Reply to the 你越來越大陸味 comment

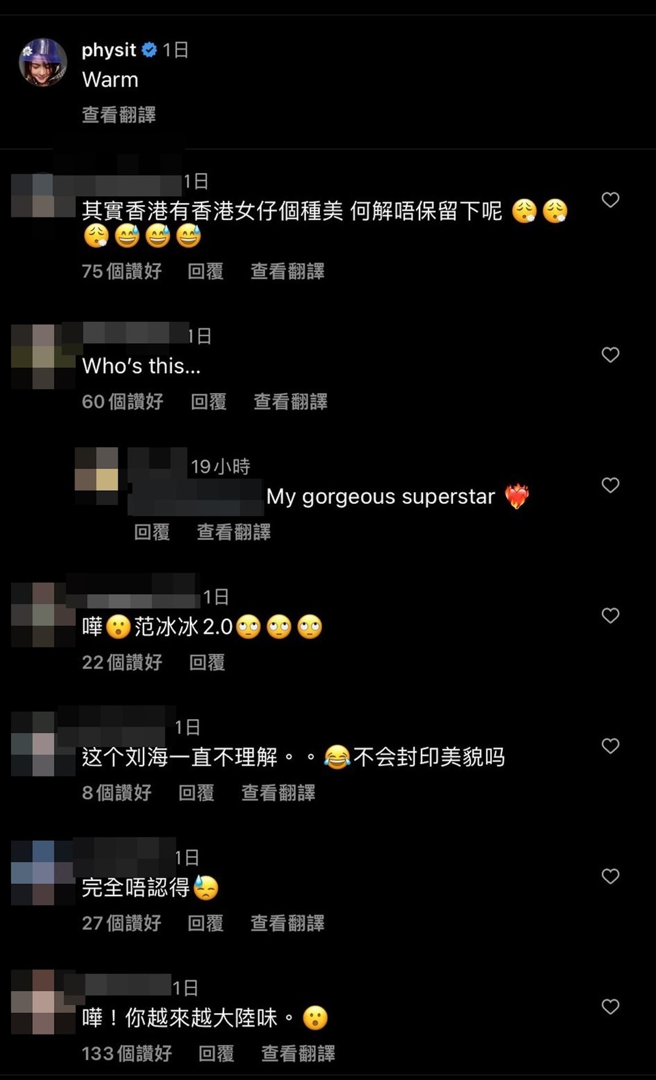click(x=216, y=1053)
